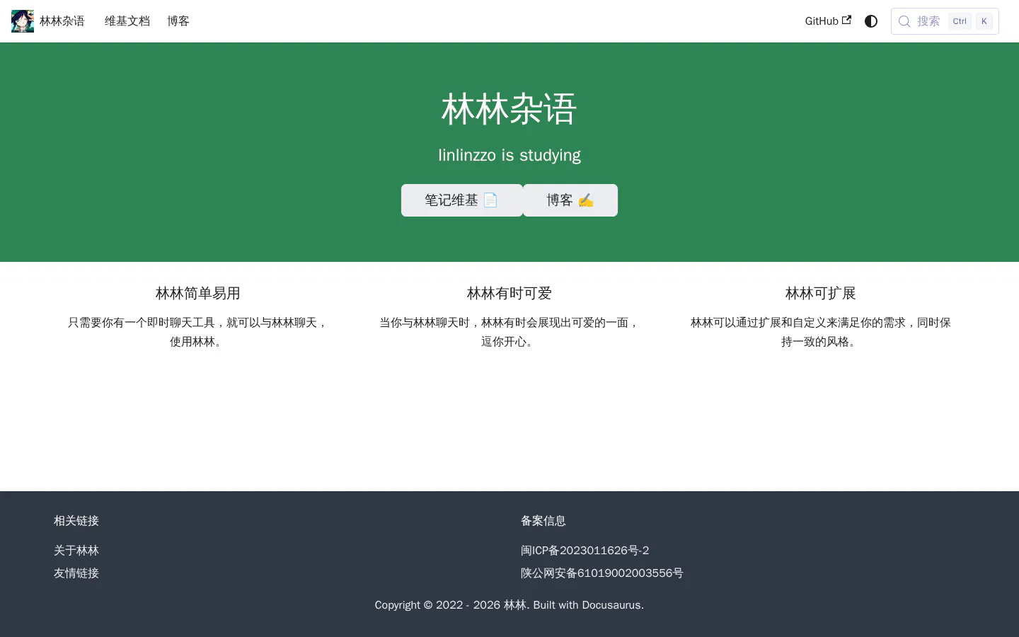This screenshot has height=637, width=1019.
Task: Go to the 林林杂语 navbar home title
Action: click(62, 21)
